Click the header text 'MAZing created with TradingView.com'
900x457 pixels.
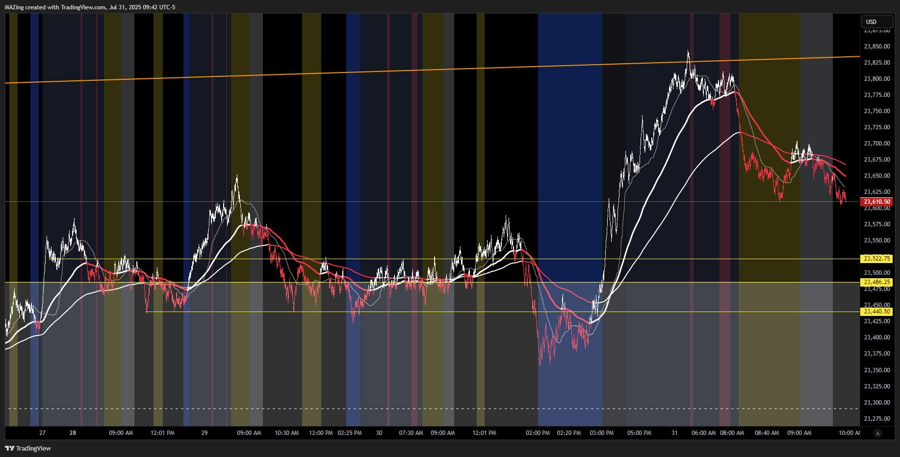pyautogui.click(x=55, y=7)
